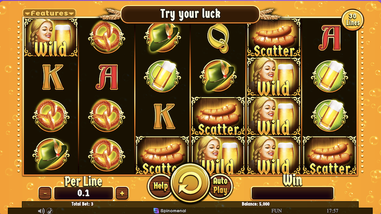Screen dimensions: 381x214
Task: Click the Balance: 5,000 text
Action: (256, 204)
